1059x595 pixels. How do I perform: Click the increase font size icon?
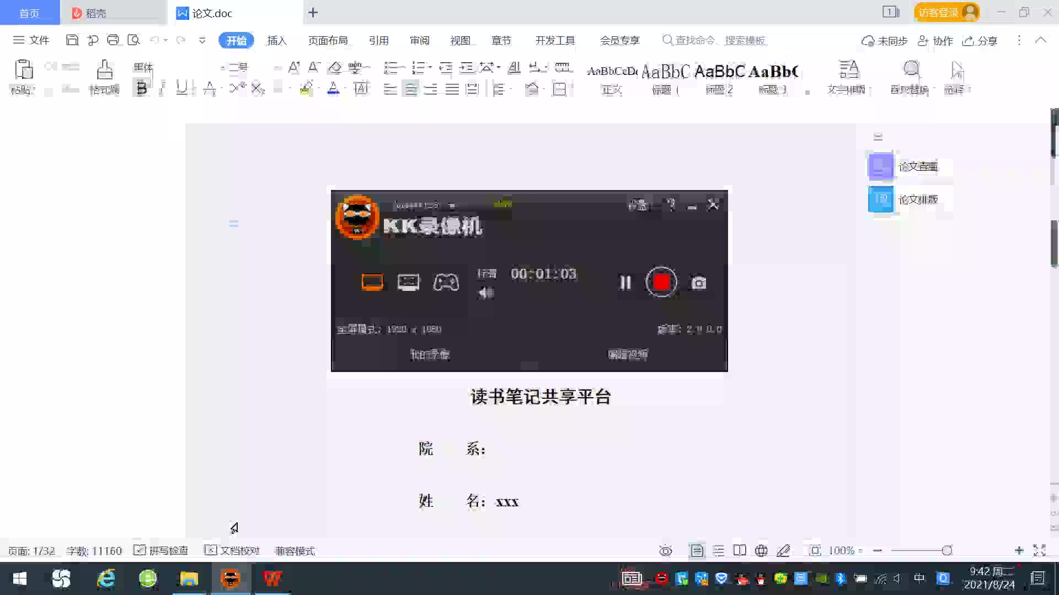pos(294,67)
